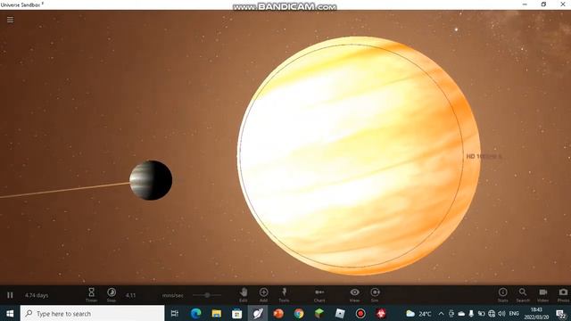Minimize the Universe Sandbox window
The image size is (571, 321).
[525, 4]
